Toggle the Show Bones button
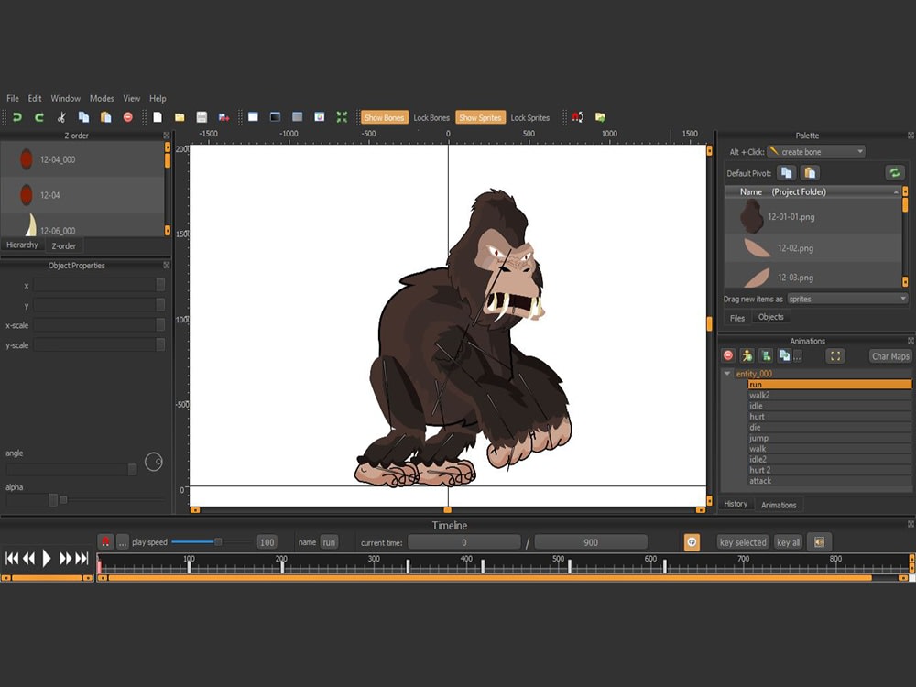Viewport: 916px width, 687px height. [384, 117]
